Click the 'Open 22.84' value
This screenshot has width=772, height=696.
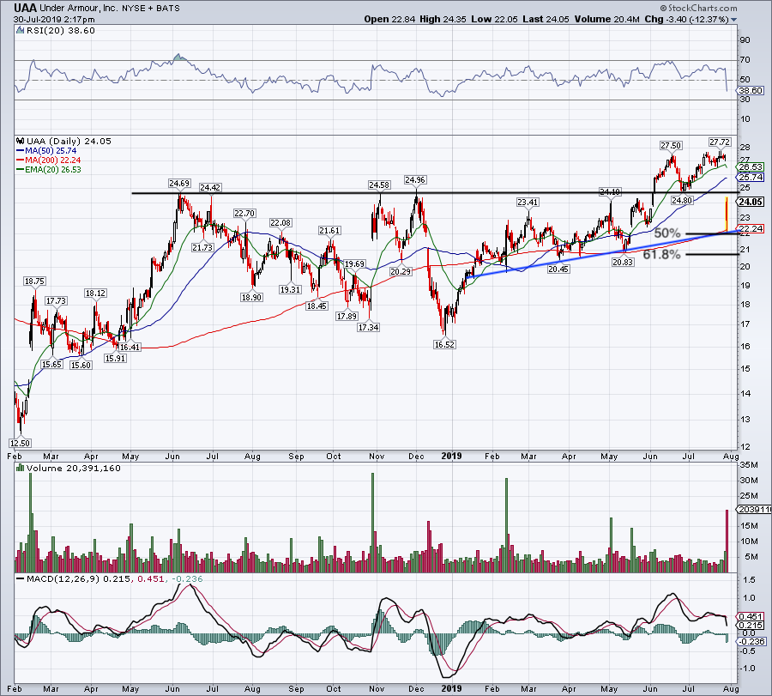[x=390, y=19]
